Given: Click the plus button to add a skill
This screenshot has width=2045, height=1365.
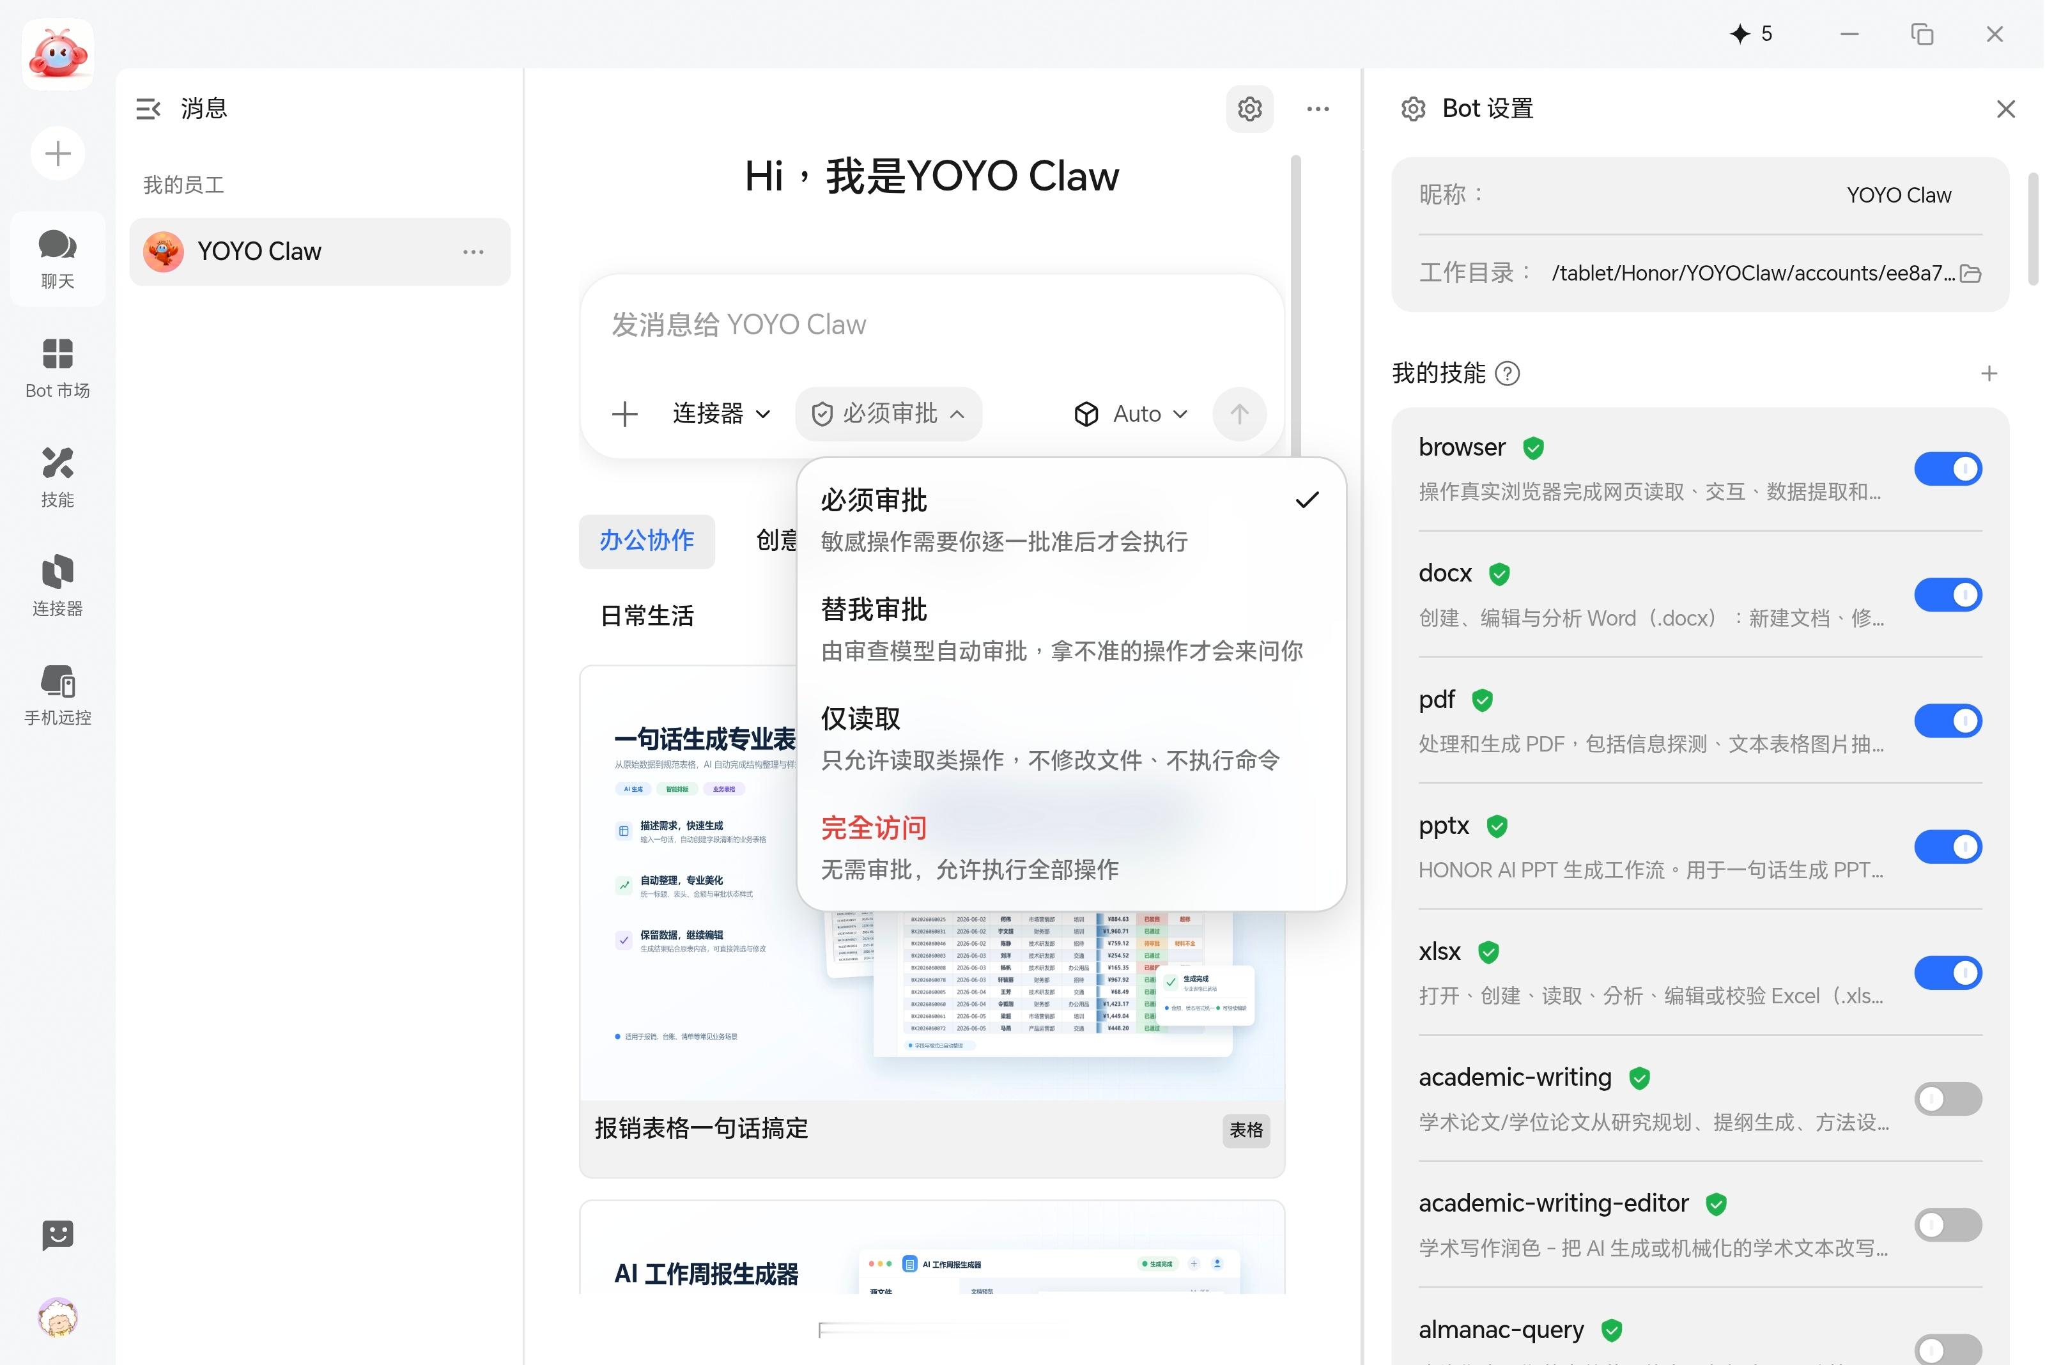Looking at the screenshot, I should [x=1988, y=373].
